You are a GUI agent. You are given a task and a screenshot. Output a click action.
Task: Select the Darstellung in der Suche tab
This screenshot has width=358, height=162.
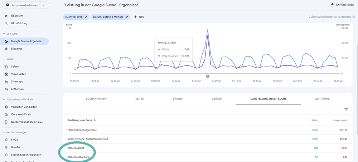268,99
